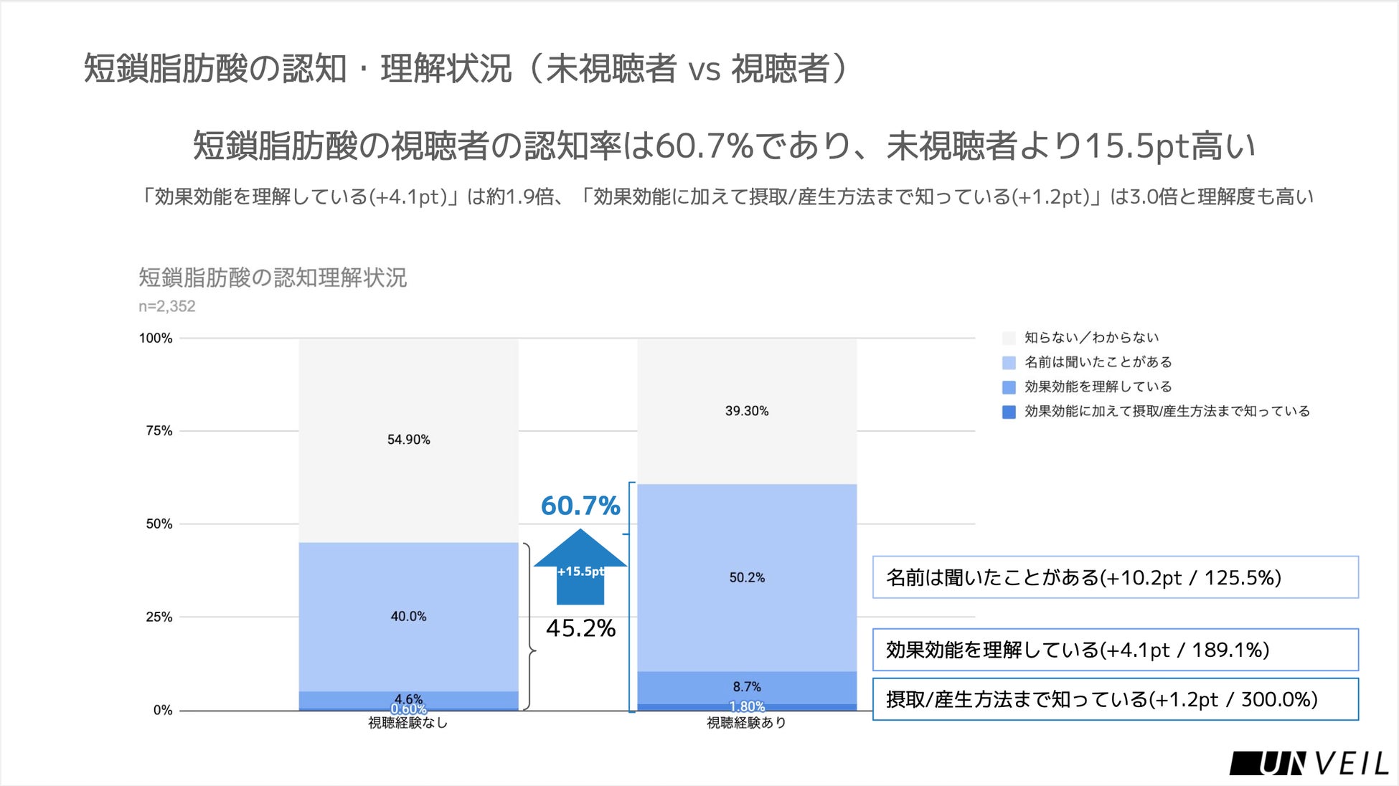1399x786 pixels.
Task: Click the 8.7% bar segment
Action: pos(747,687)
